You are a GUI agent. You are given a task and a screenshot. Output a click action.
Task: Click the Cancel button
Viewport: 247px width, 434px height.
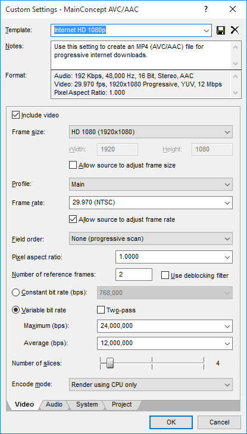219,422
